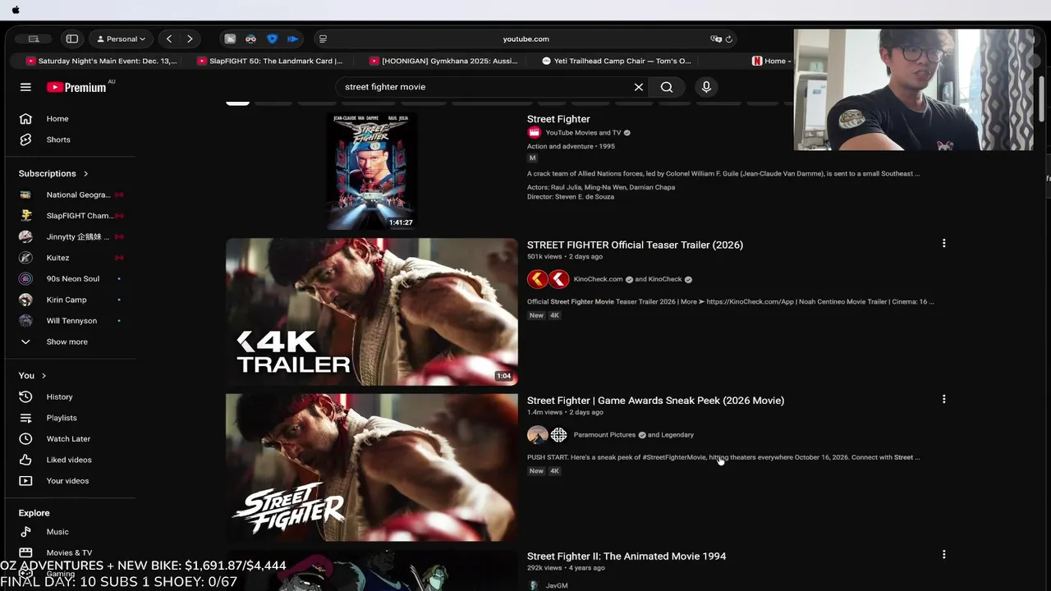Open 90s Neon Soul subscription channel
The height and width of the screenshot is (591, 1051).
(71, 278)
